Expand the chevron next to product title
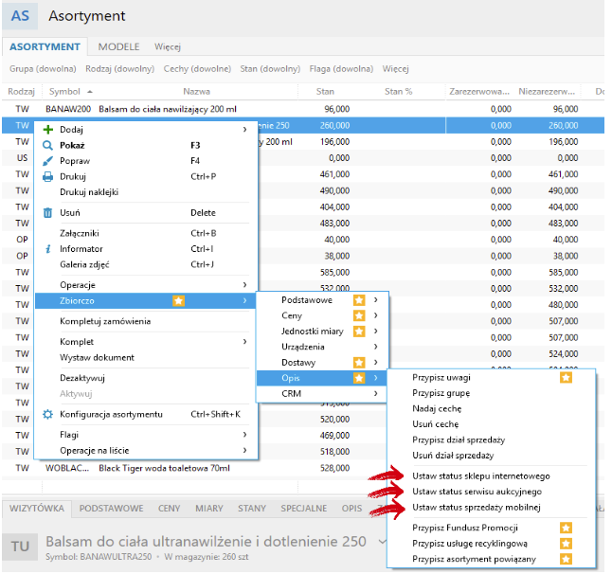 point(383,542)
